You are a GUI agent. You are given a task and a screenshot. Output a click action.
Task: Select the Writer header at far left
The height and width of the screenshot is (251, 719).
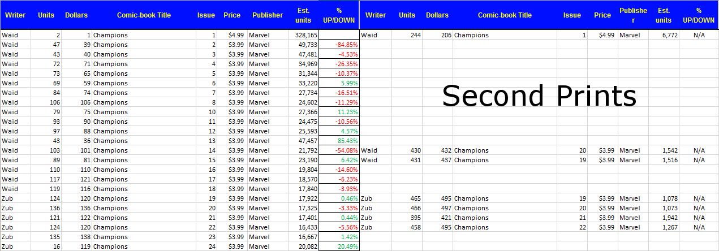tap(14, 15)
